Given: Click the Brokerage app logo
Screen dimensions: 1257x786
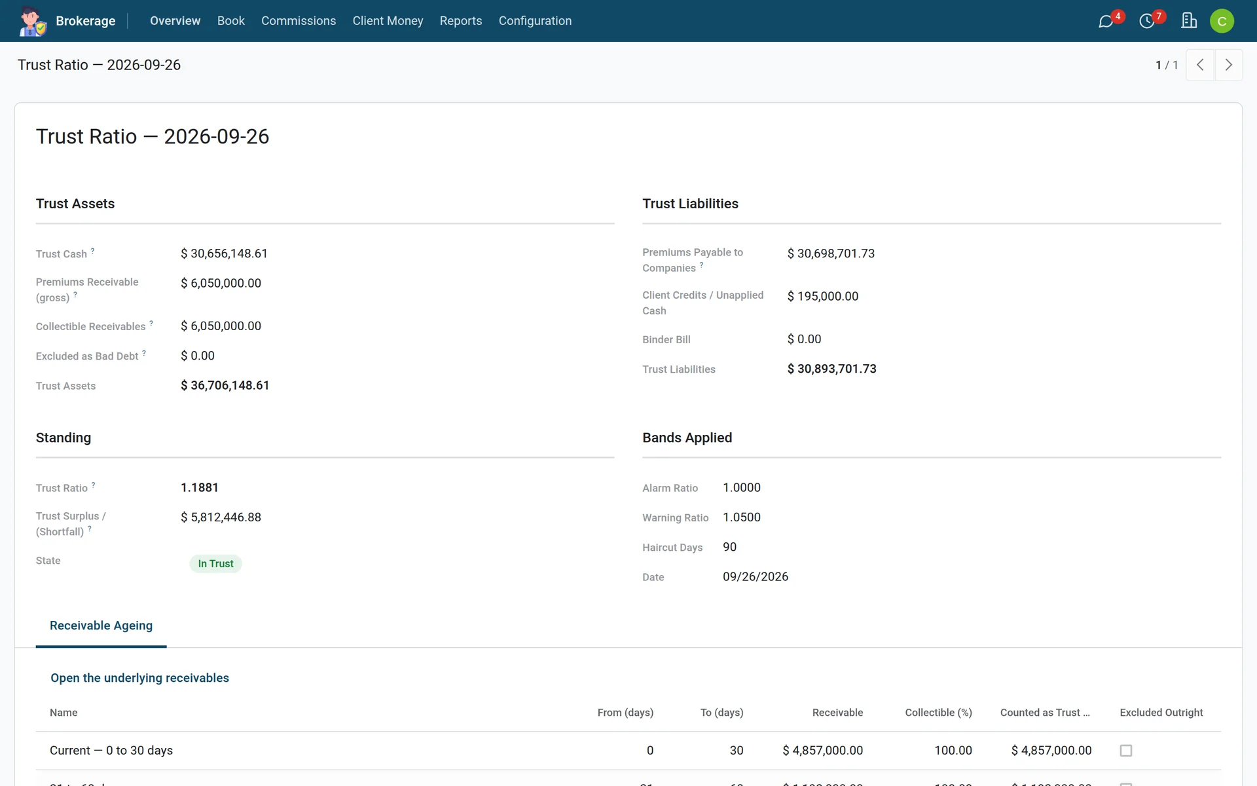Looking at the screenshot, I should [x=32, y=21].
